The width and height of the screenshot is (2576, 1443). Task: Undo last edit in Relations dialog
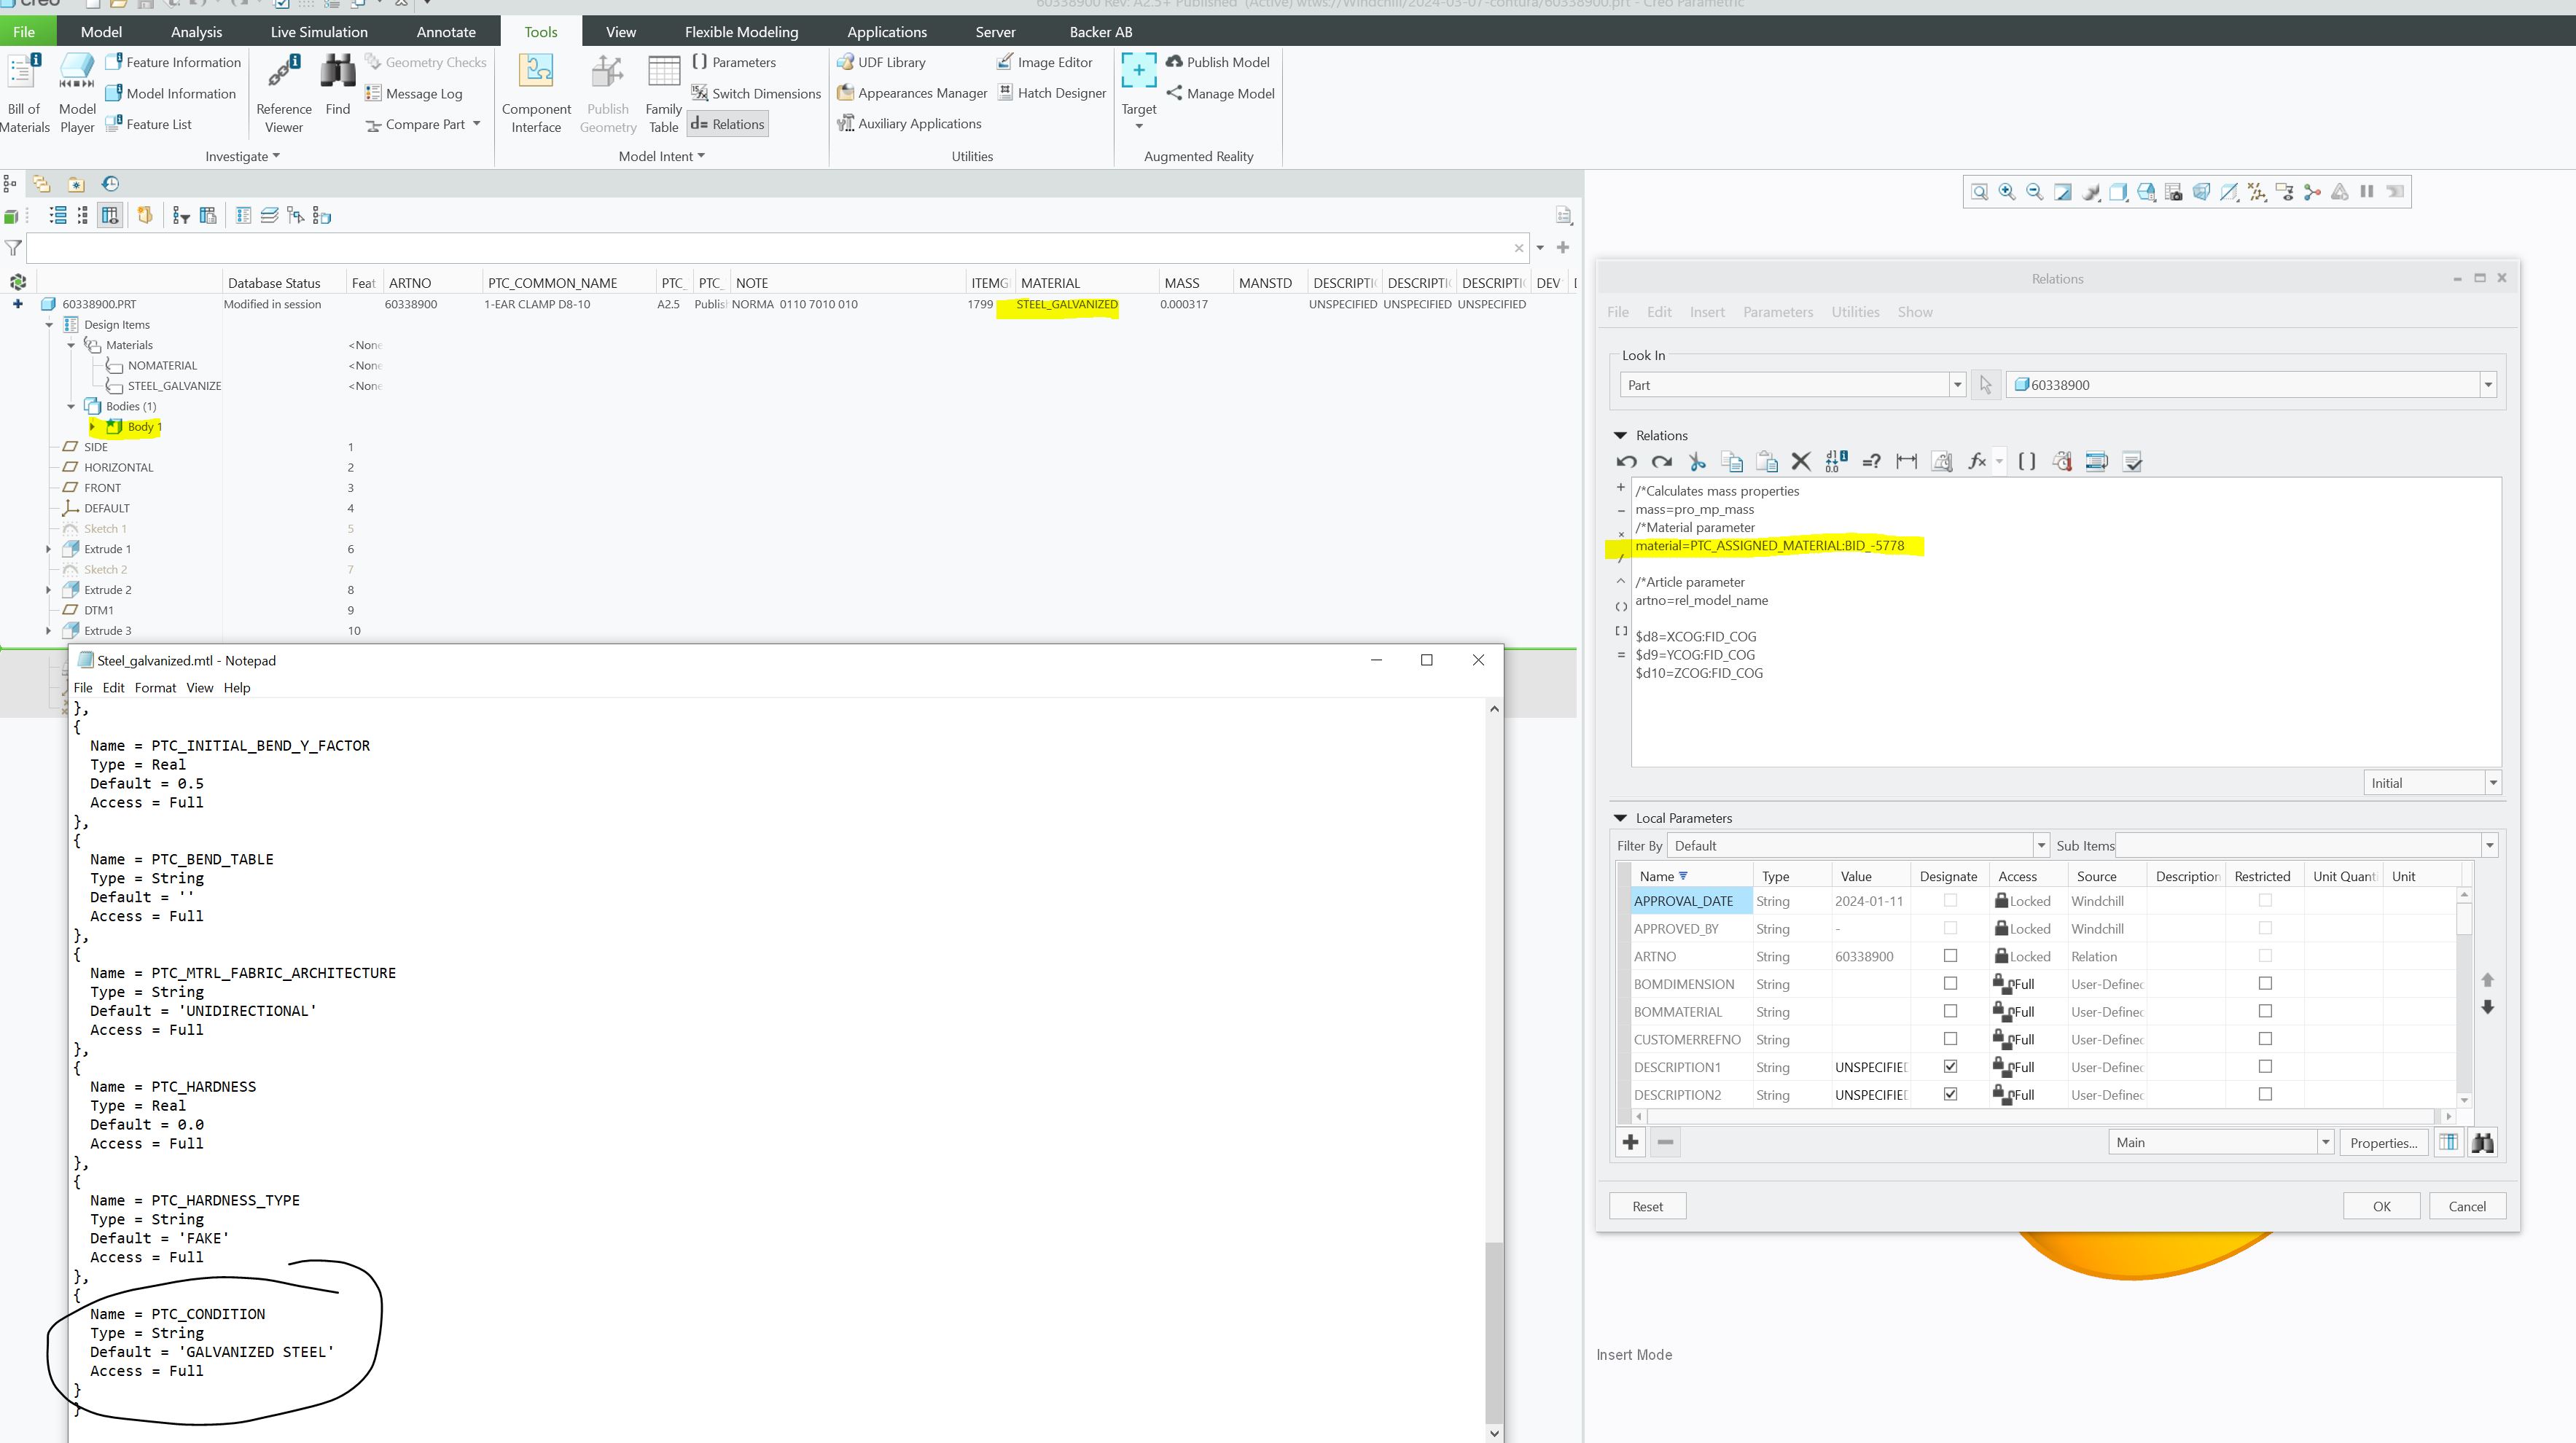(1627, 461)
